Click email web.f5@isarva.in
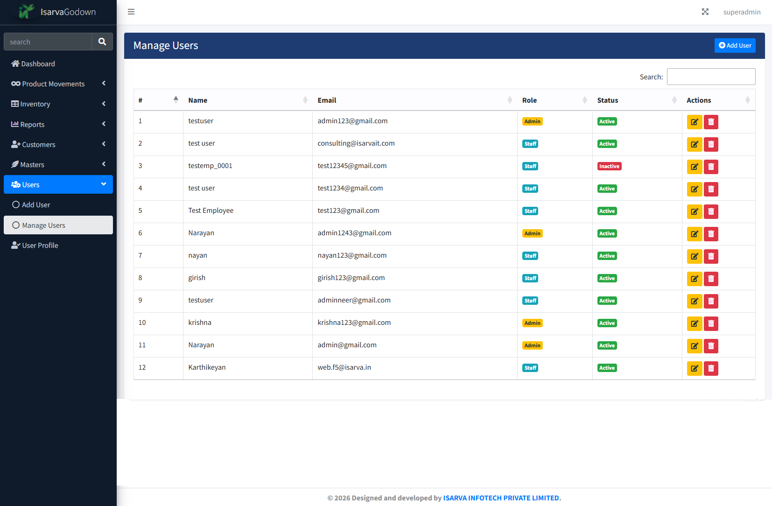Image resolution: width=772 pixels, height=506 pixels. pos(344,367)
